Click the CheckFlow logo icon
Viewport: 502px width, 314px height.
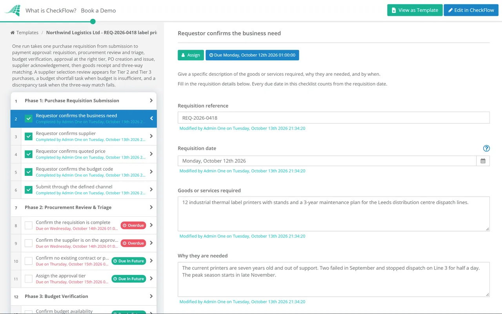(x=12, y=10)
